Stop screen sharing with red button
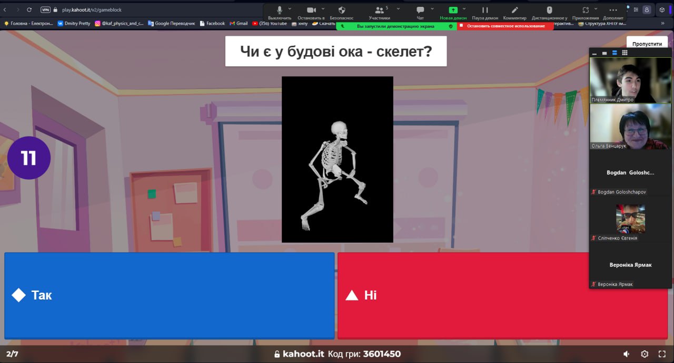 click(505, 26)
